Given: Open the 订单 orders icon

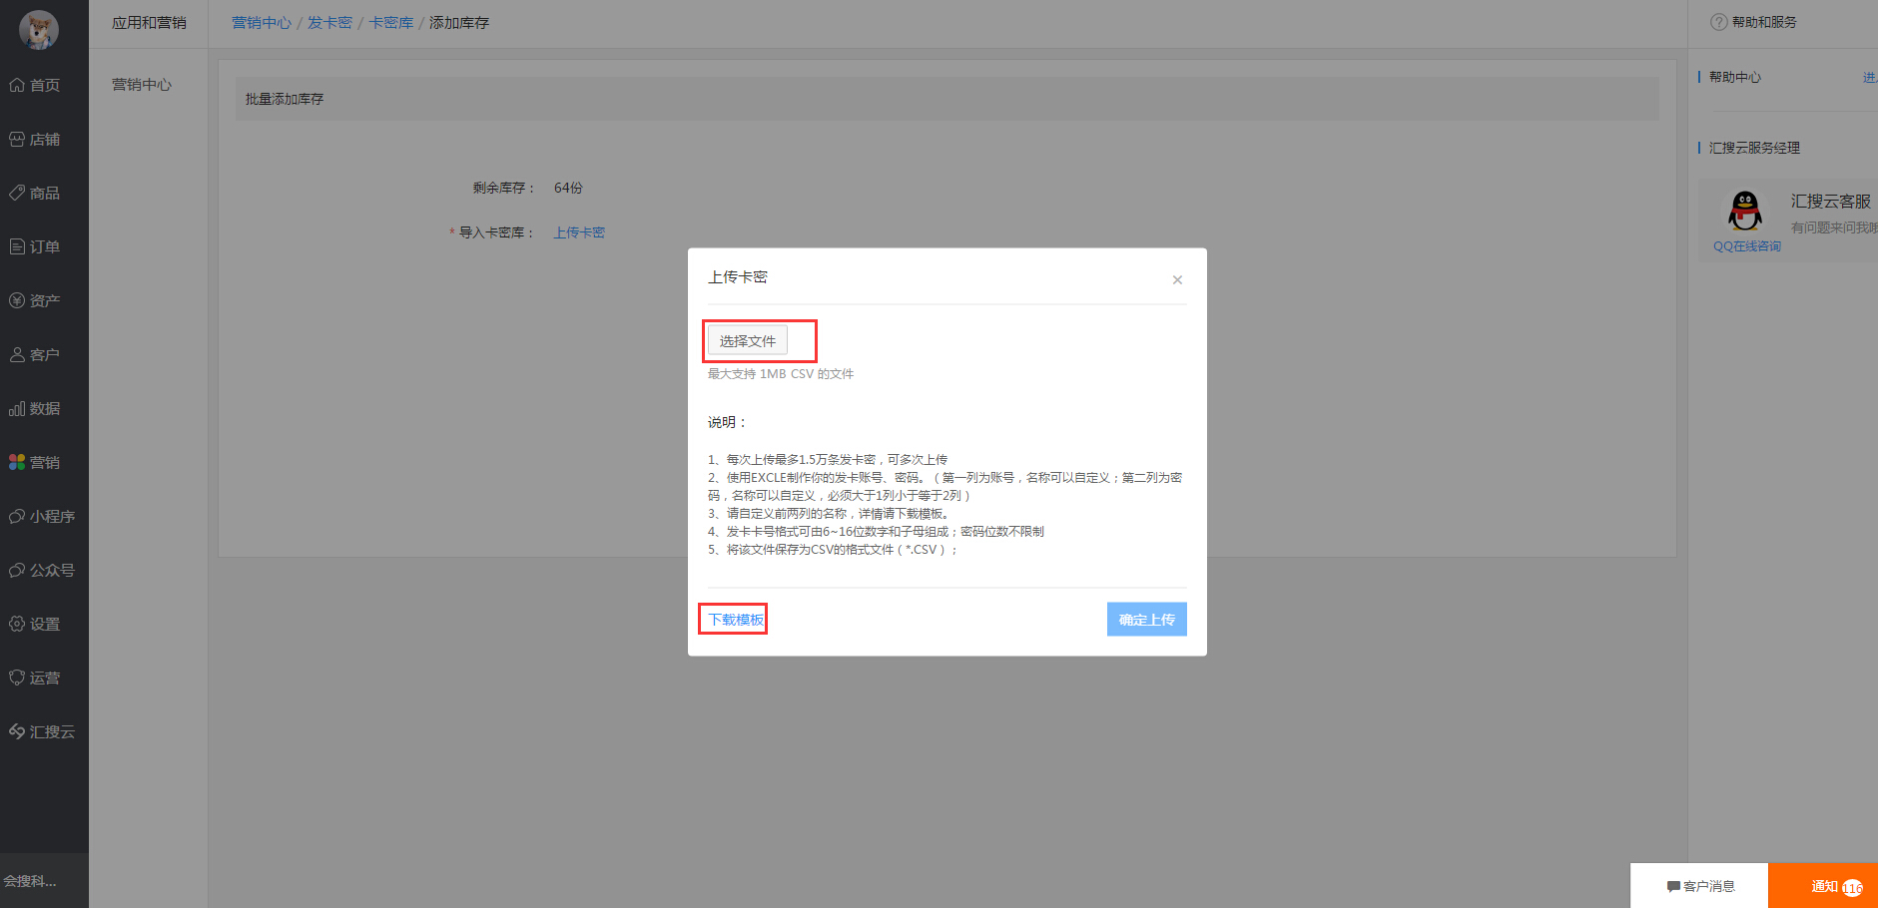Looking at the screenshot, I should [x=17, y=247].
